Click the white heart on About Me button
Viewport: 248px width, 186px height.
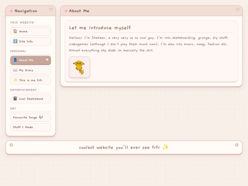coord(47,60)
